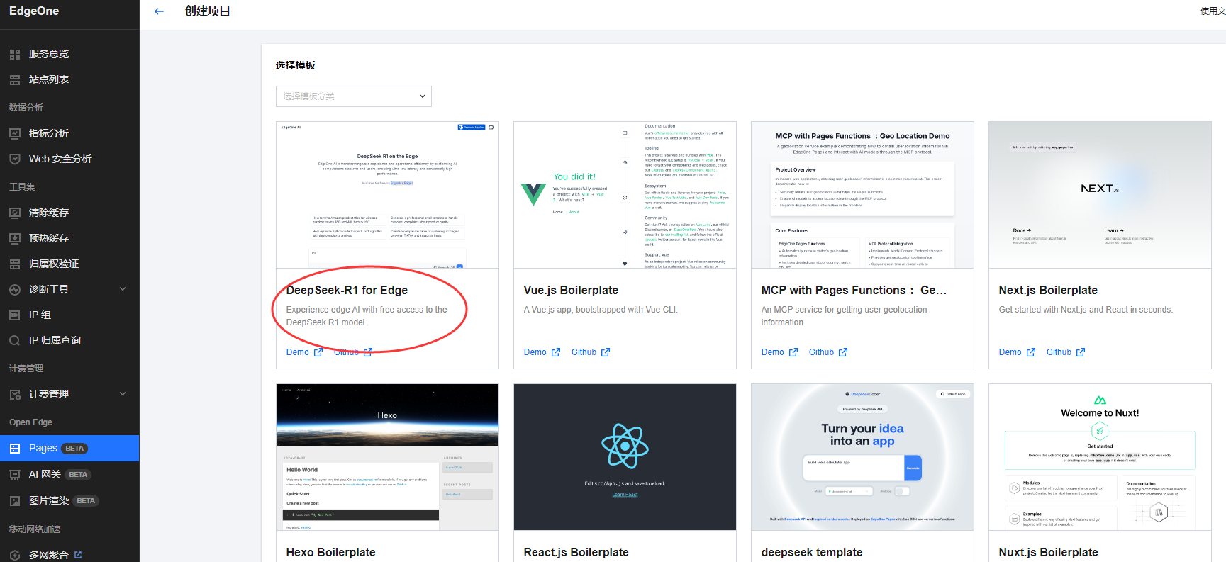The image size is (1226, 562).
Task: Open Next.js Boilerplate Demo link
Action: pos(1010,352)
